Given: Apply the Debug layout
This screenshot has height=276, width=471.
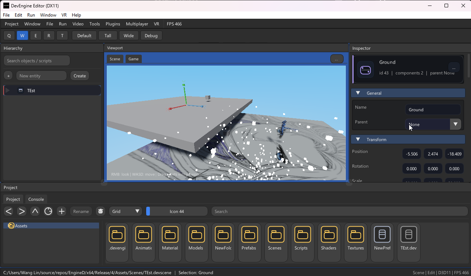Looking at the screenshot, I should coord(151,35).
